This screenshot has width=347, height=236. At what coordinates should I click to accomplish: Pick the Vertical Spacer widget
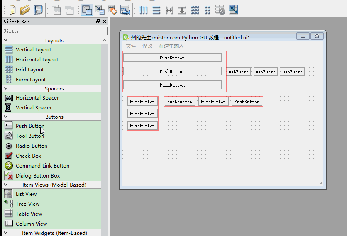point(52,108)
